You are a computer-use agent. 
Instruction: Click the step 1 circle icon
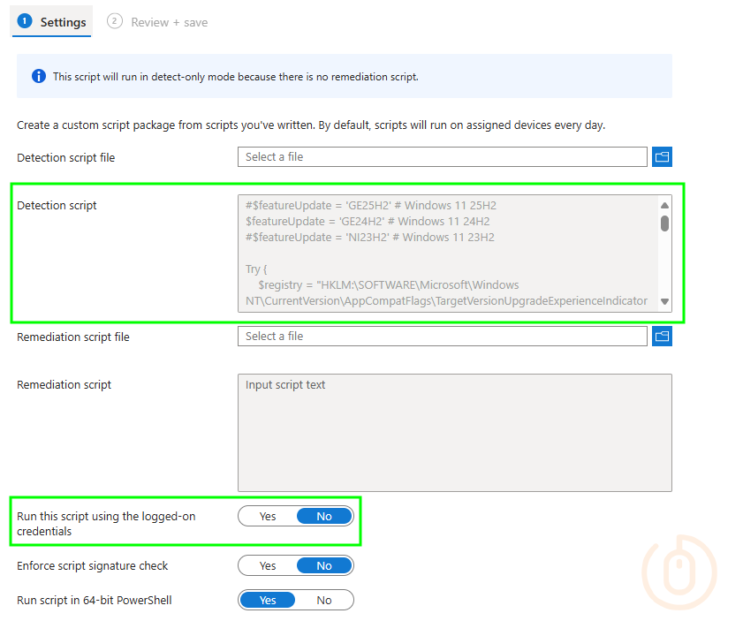(25, 21)
